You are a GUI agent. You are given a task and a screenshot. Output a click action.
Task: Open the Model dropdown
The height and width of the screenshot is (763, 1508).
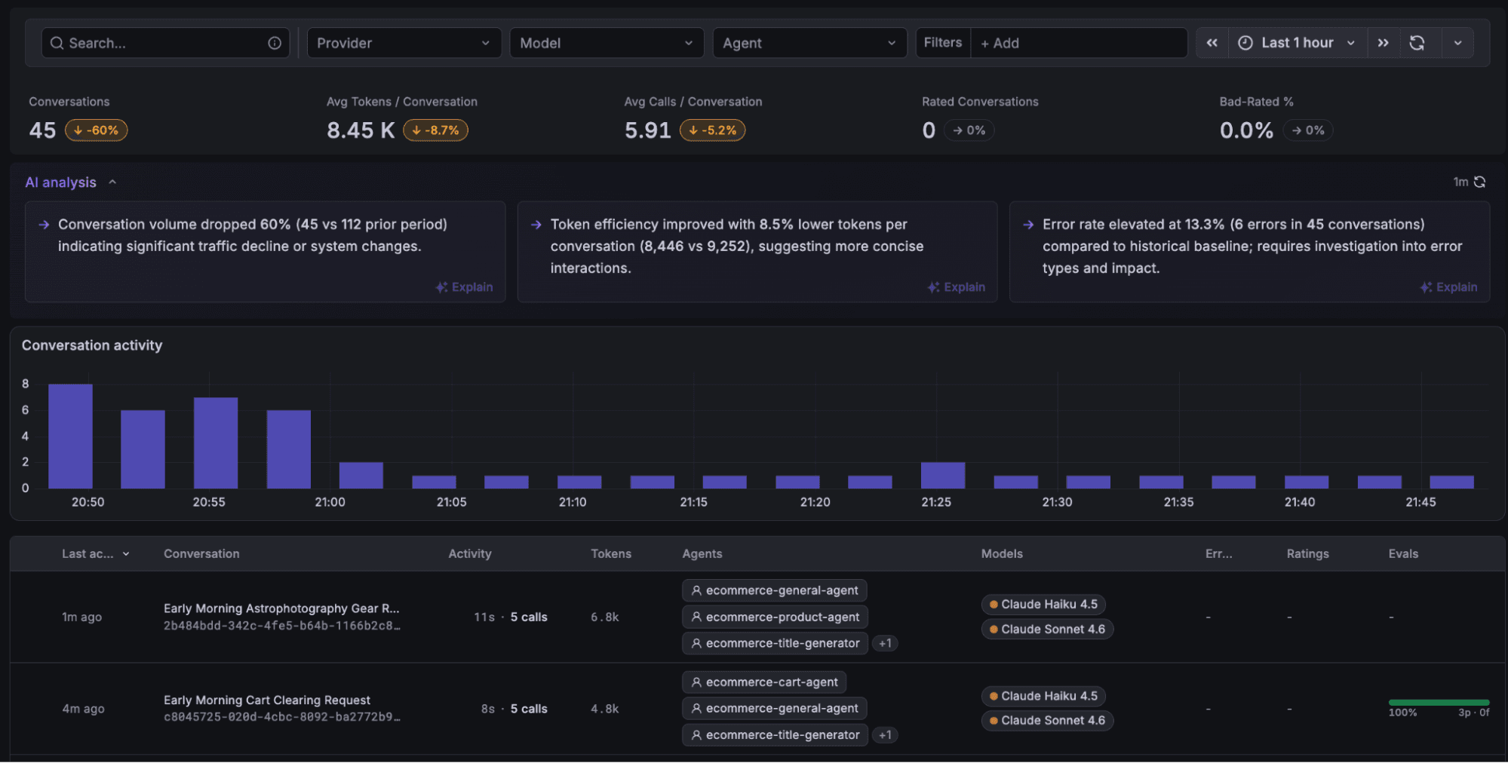607,43
